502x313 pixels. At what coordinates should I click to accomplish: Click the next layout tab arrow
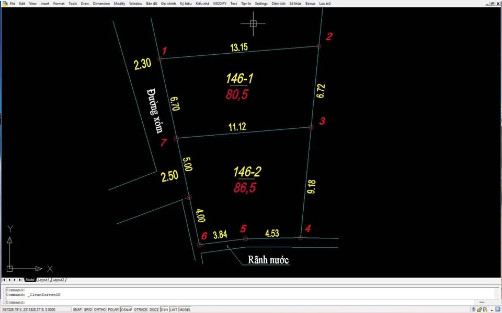pyautogui.click(x=15, y=280)
